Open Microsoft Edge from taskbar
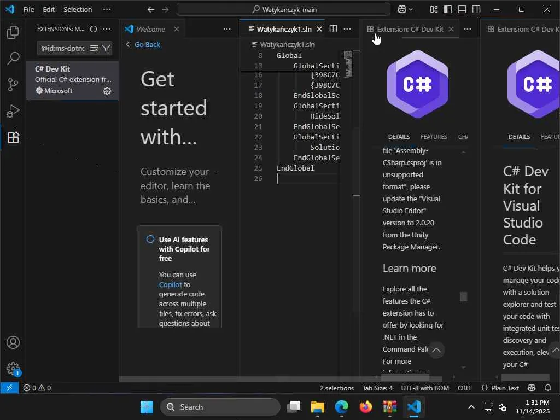The image size is (560, 420). coord(341,407)
